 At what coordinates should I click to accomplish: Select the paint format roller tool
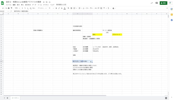click(x=11, y=8)
